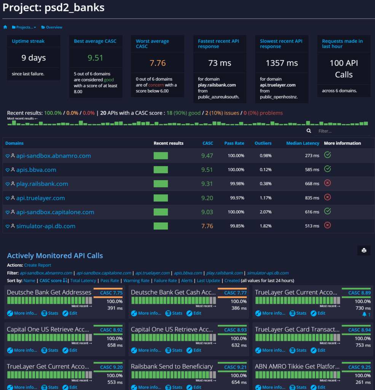The height and width of the screenshot is (390, 375).
Task: Open Stats for ABN AMRO Tikkie Get Platfor card
Action: click(298, 387)
